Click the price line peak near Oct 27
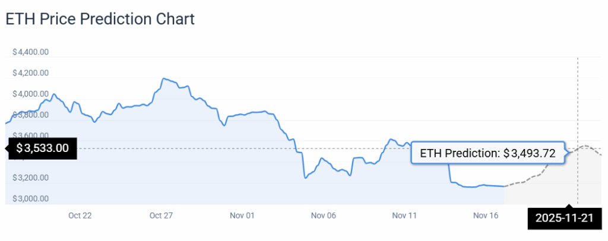 (163, 78)
